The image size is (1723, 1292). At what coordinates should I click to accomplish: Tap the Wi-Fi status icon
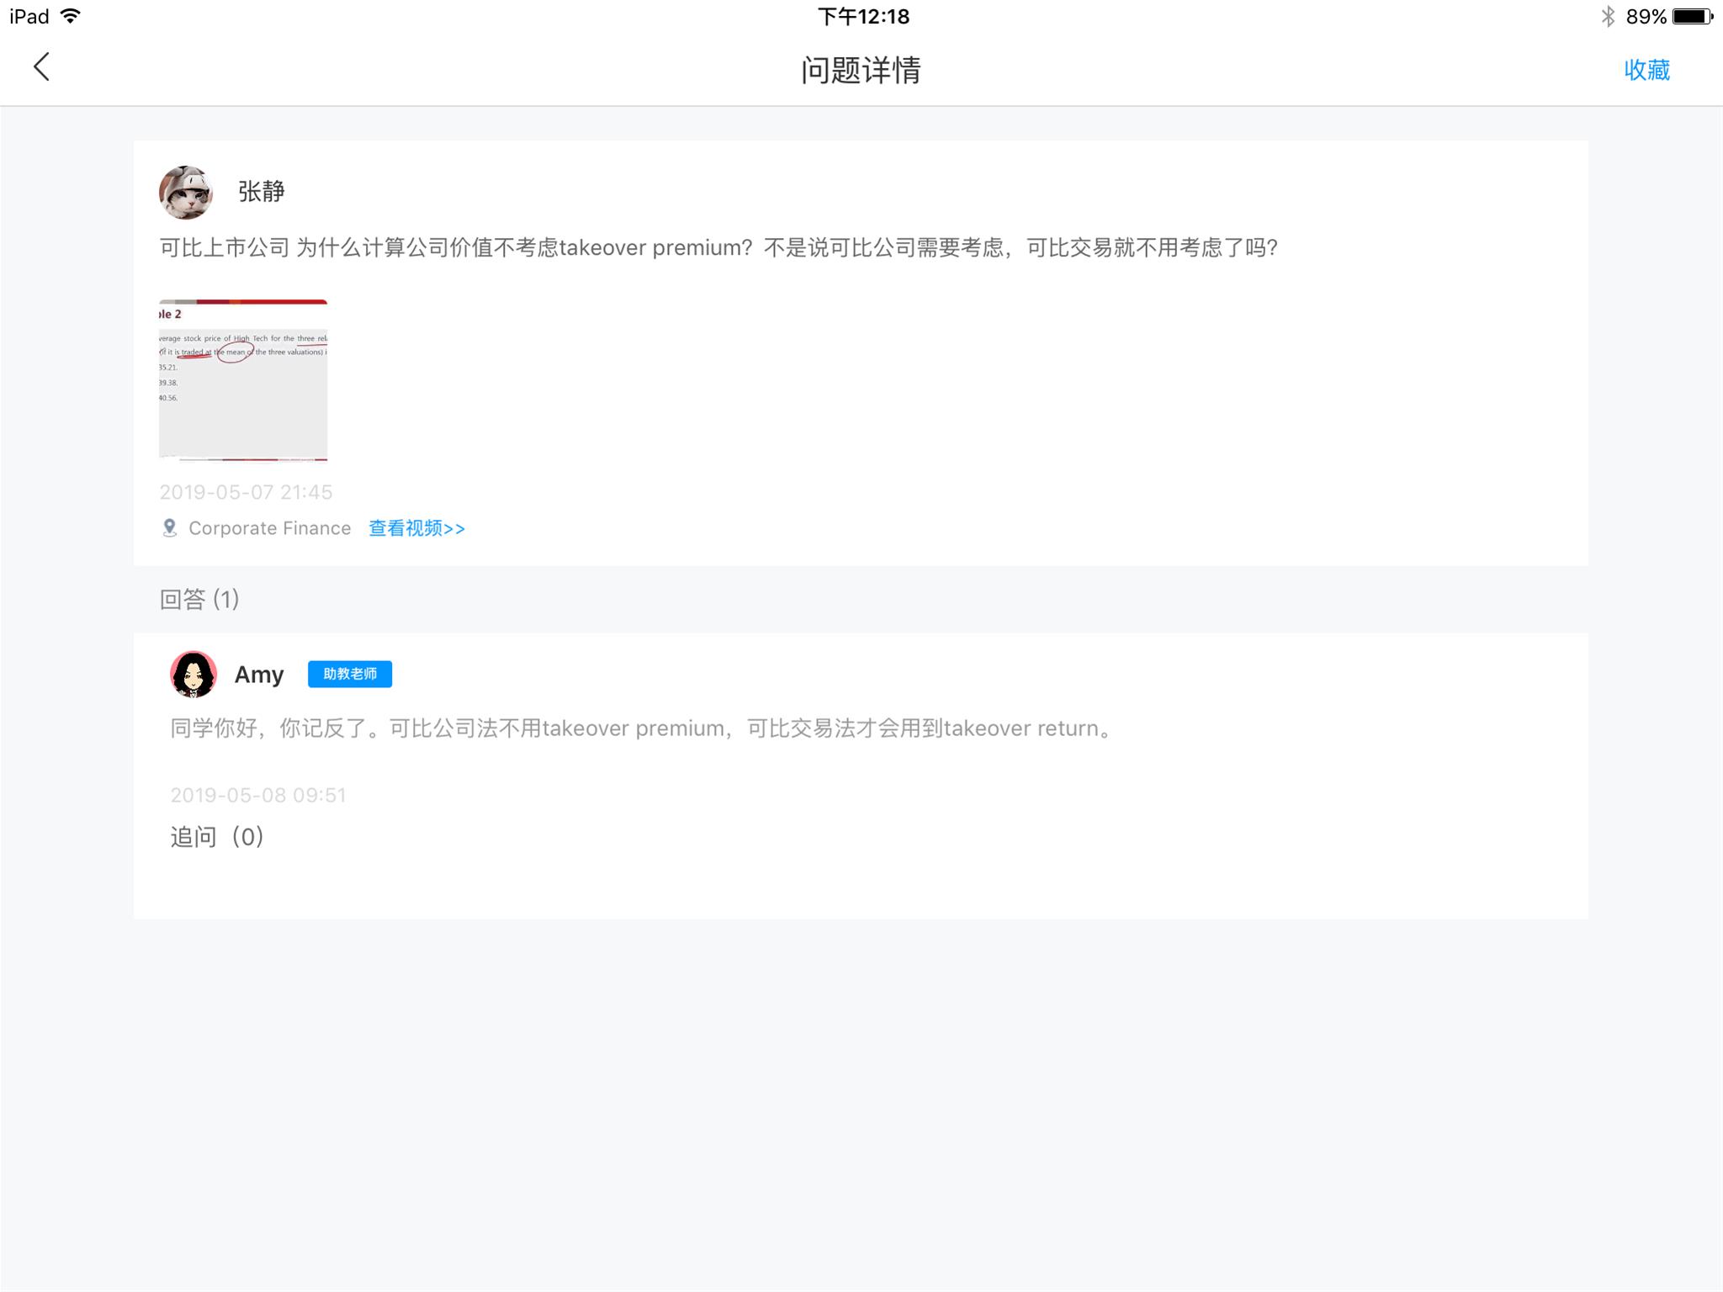point(72,16)
